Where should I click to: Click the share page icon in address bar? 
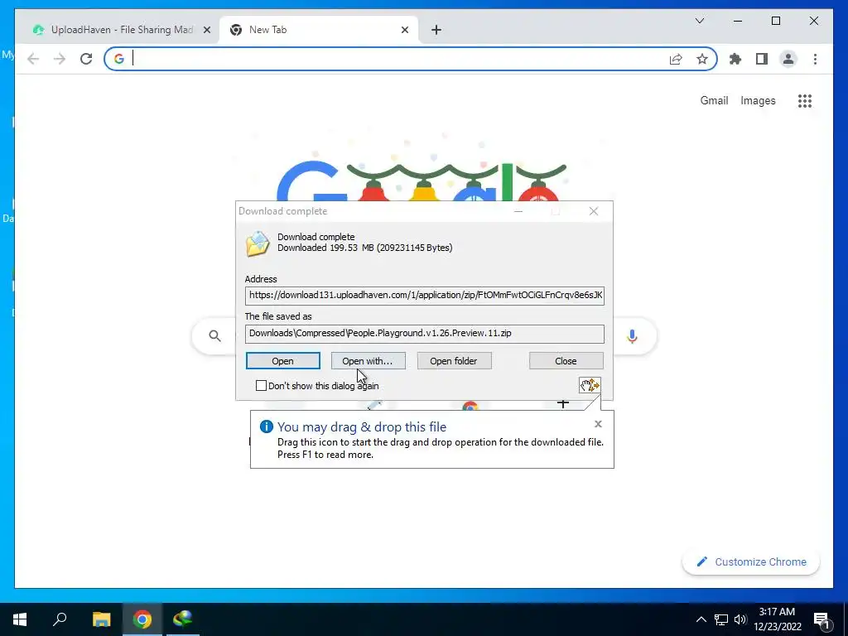click(x=676, y=59)
